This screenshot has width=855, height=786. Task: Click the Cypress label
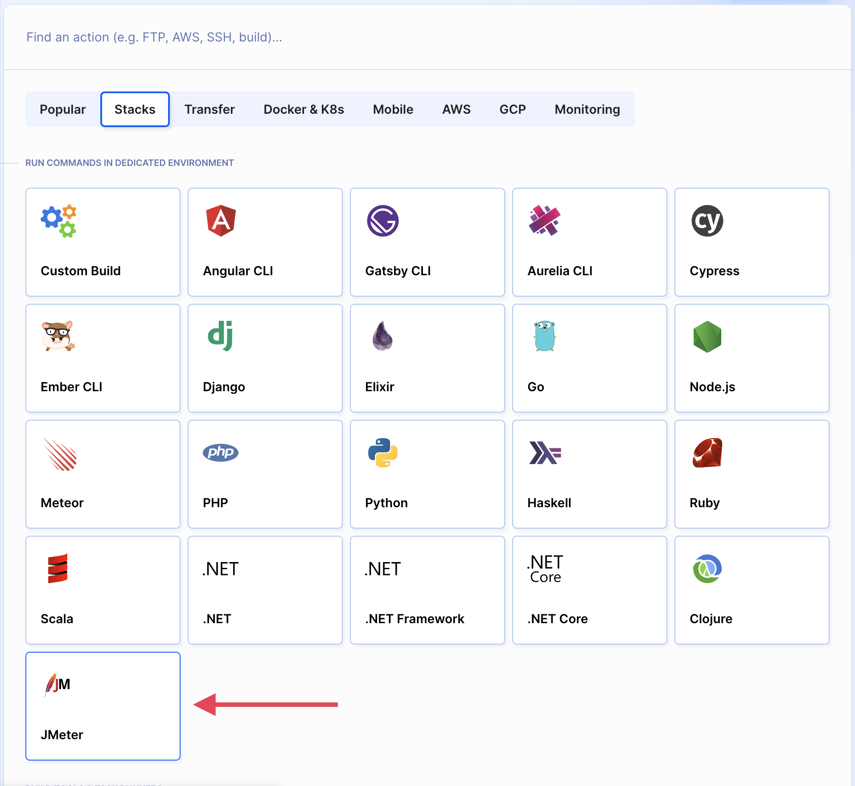(714, 271)
